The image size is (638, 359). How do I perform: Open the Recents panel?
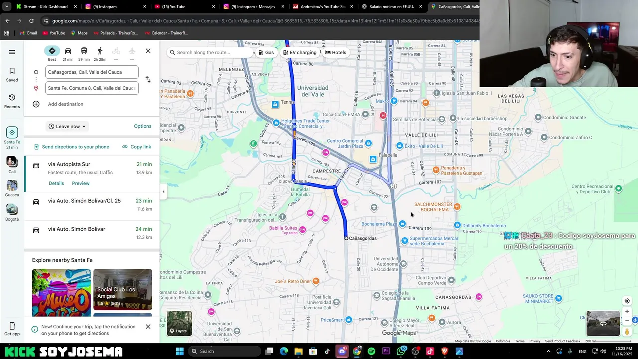[12, 101]
